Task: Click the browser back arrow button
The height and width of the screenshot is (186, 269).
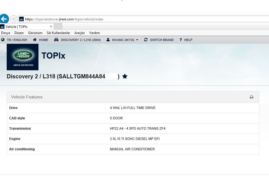Action: coord(4,19)
